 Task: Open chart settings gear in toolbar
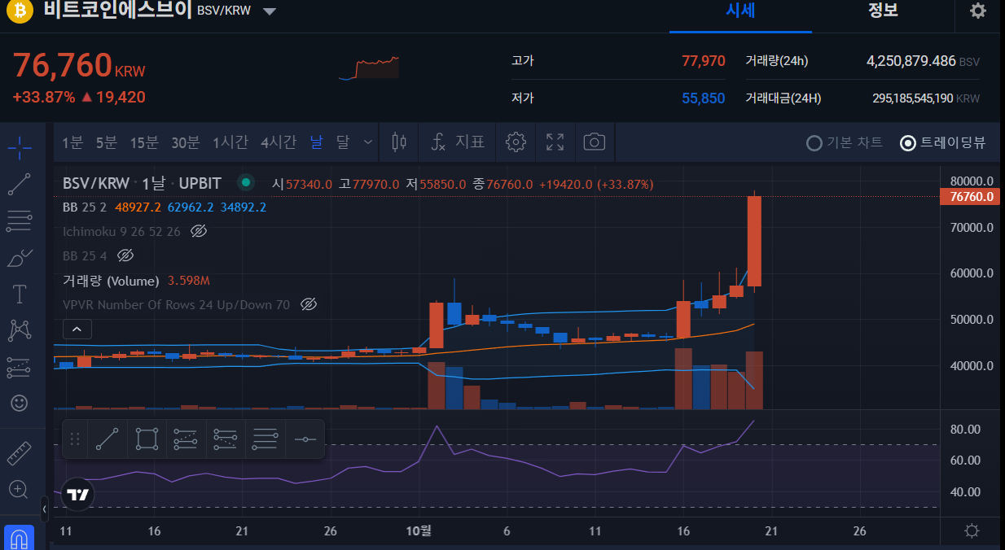(516, 142)
